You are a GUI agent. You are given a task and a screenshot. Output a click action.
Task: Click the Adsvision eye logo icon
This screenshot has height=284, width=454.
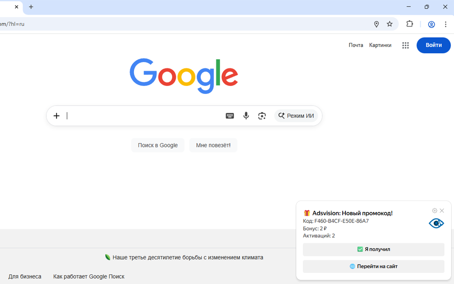(436, 223)
